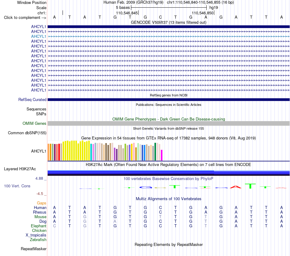Image resolution: width=290 pixels, height=256 pixels.
Task: Click the 110,546,850 position marker
Action: (x=202, y=13)
